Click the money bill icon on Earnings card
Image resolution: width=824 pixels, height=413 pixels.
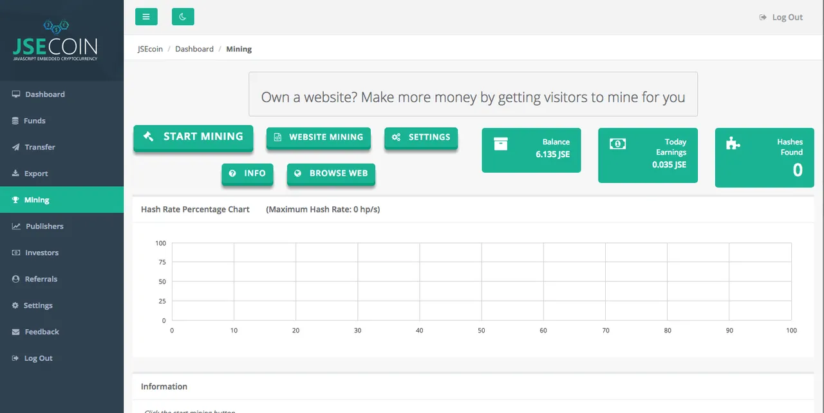tap(617, 144)
